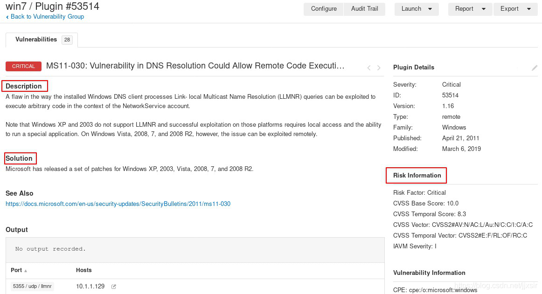Click the 5355 / udp / llmnr port tag
This screenshot has height=294, width=542.
pos(33,287)
